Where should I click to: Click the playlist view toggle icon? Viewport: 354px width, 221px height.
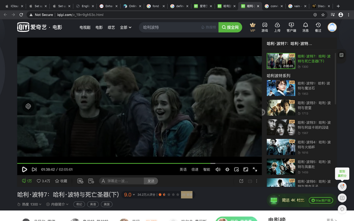click(341, 55)
